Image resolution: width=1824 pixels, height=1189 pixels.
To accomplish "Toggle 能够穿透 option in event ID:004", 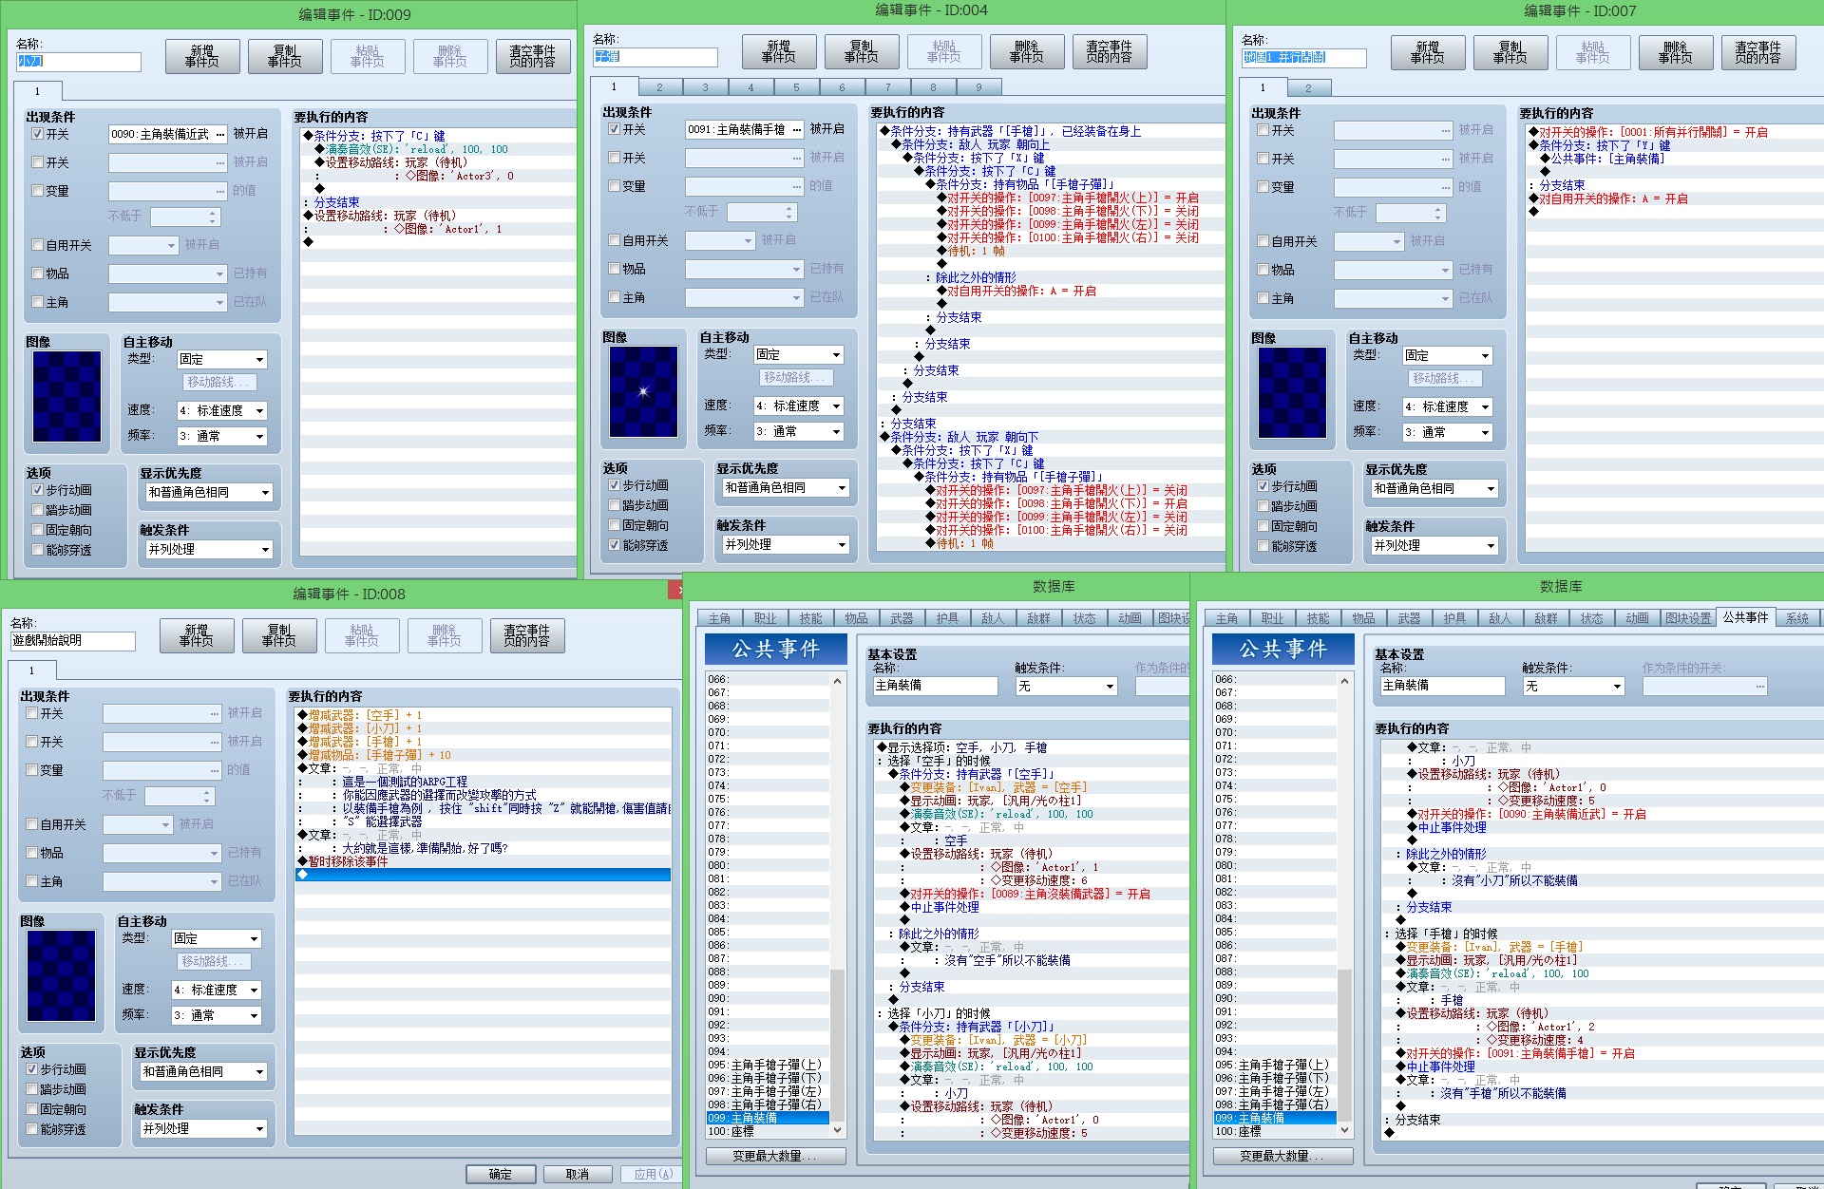I will click(615, 545).
